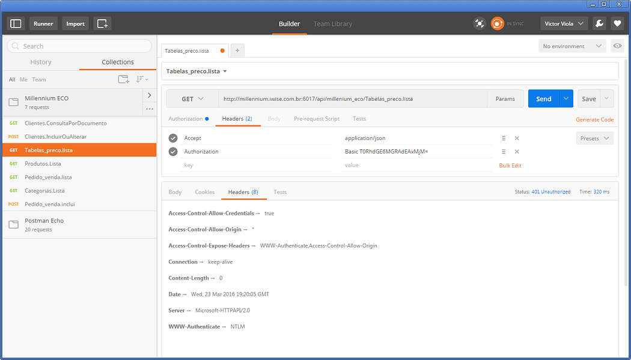The width and height of the screenshot is (631, 360).
Task: Create a new folder in Collections
Action: point(124,79)
